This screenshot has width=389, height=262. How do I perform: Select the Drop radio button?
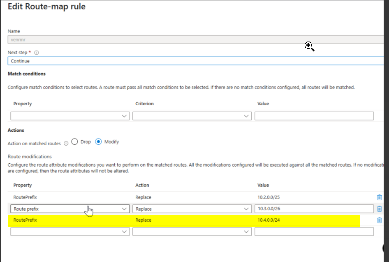click(74, 141)
